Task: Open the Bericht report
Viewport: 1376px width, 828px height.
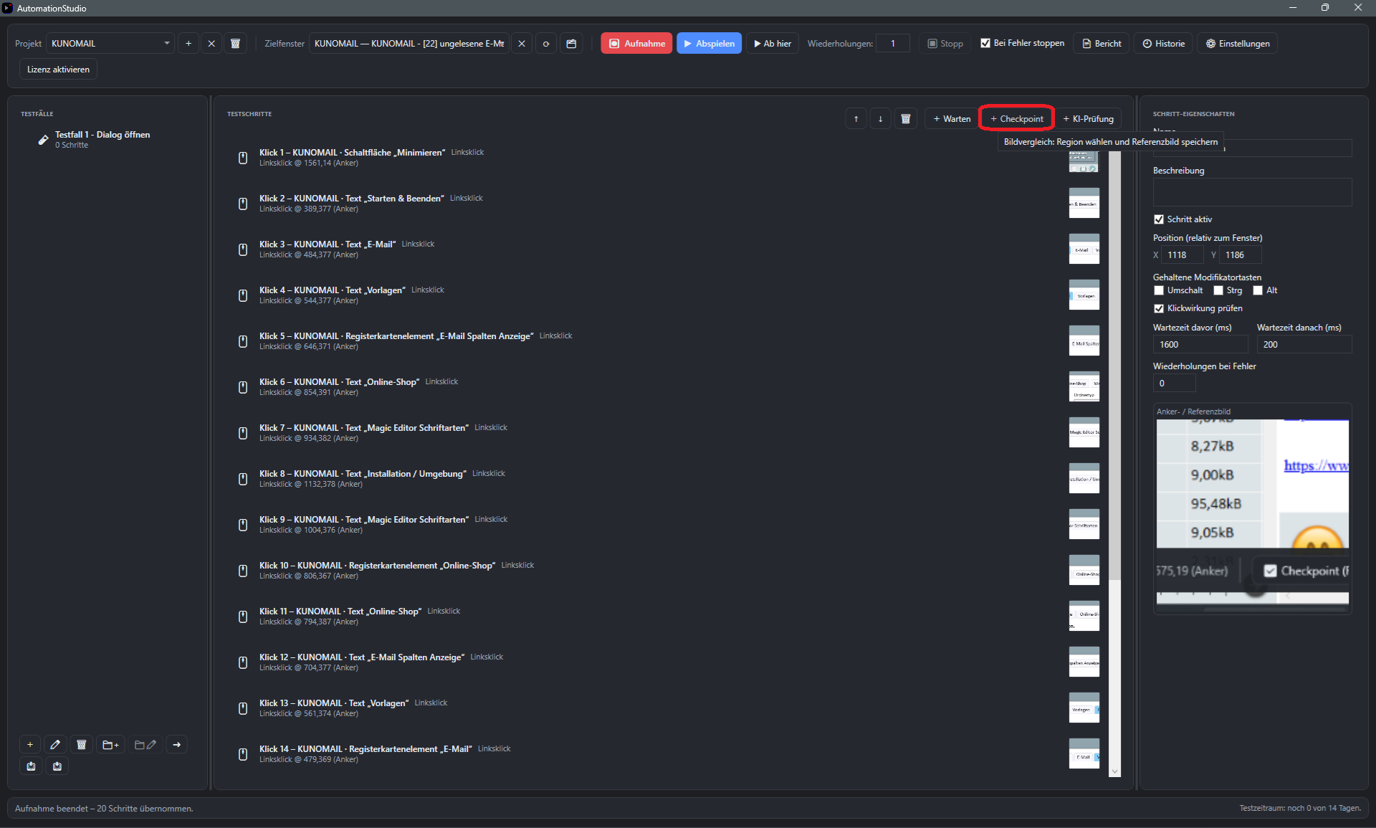Action: click(1101, 44)
